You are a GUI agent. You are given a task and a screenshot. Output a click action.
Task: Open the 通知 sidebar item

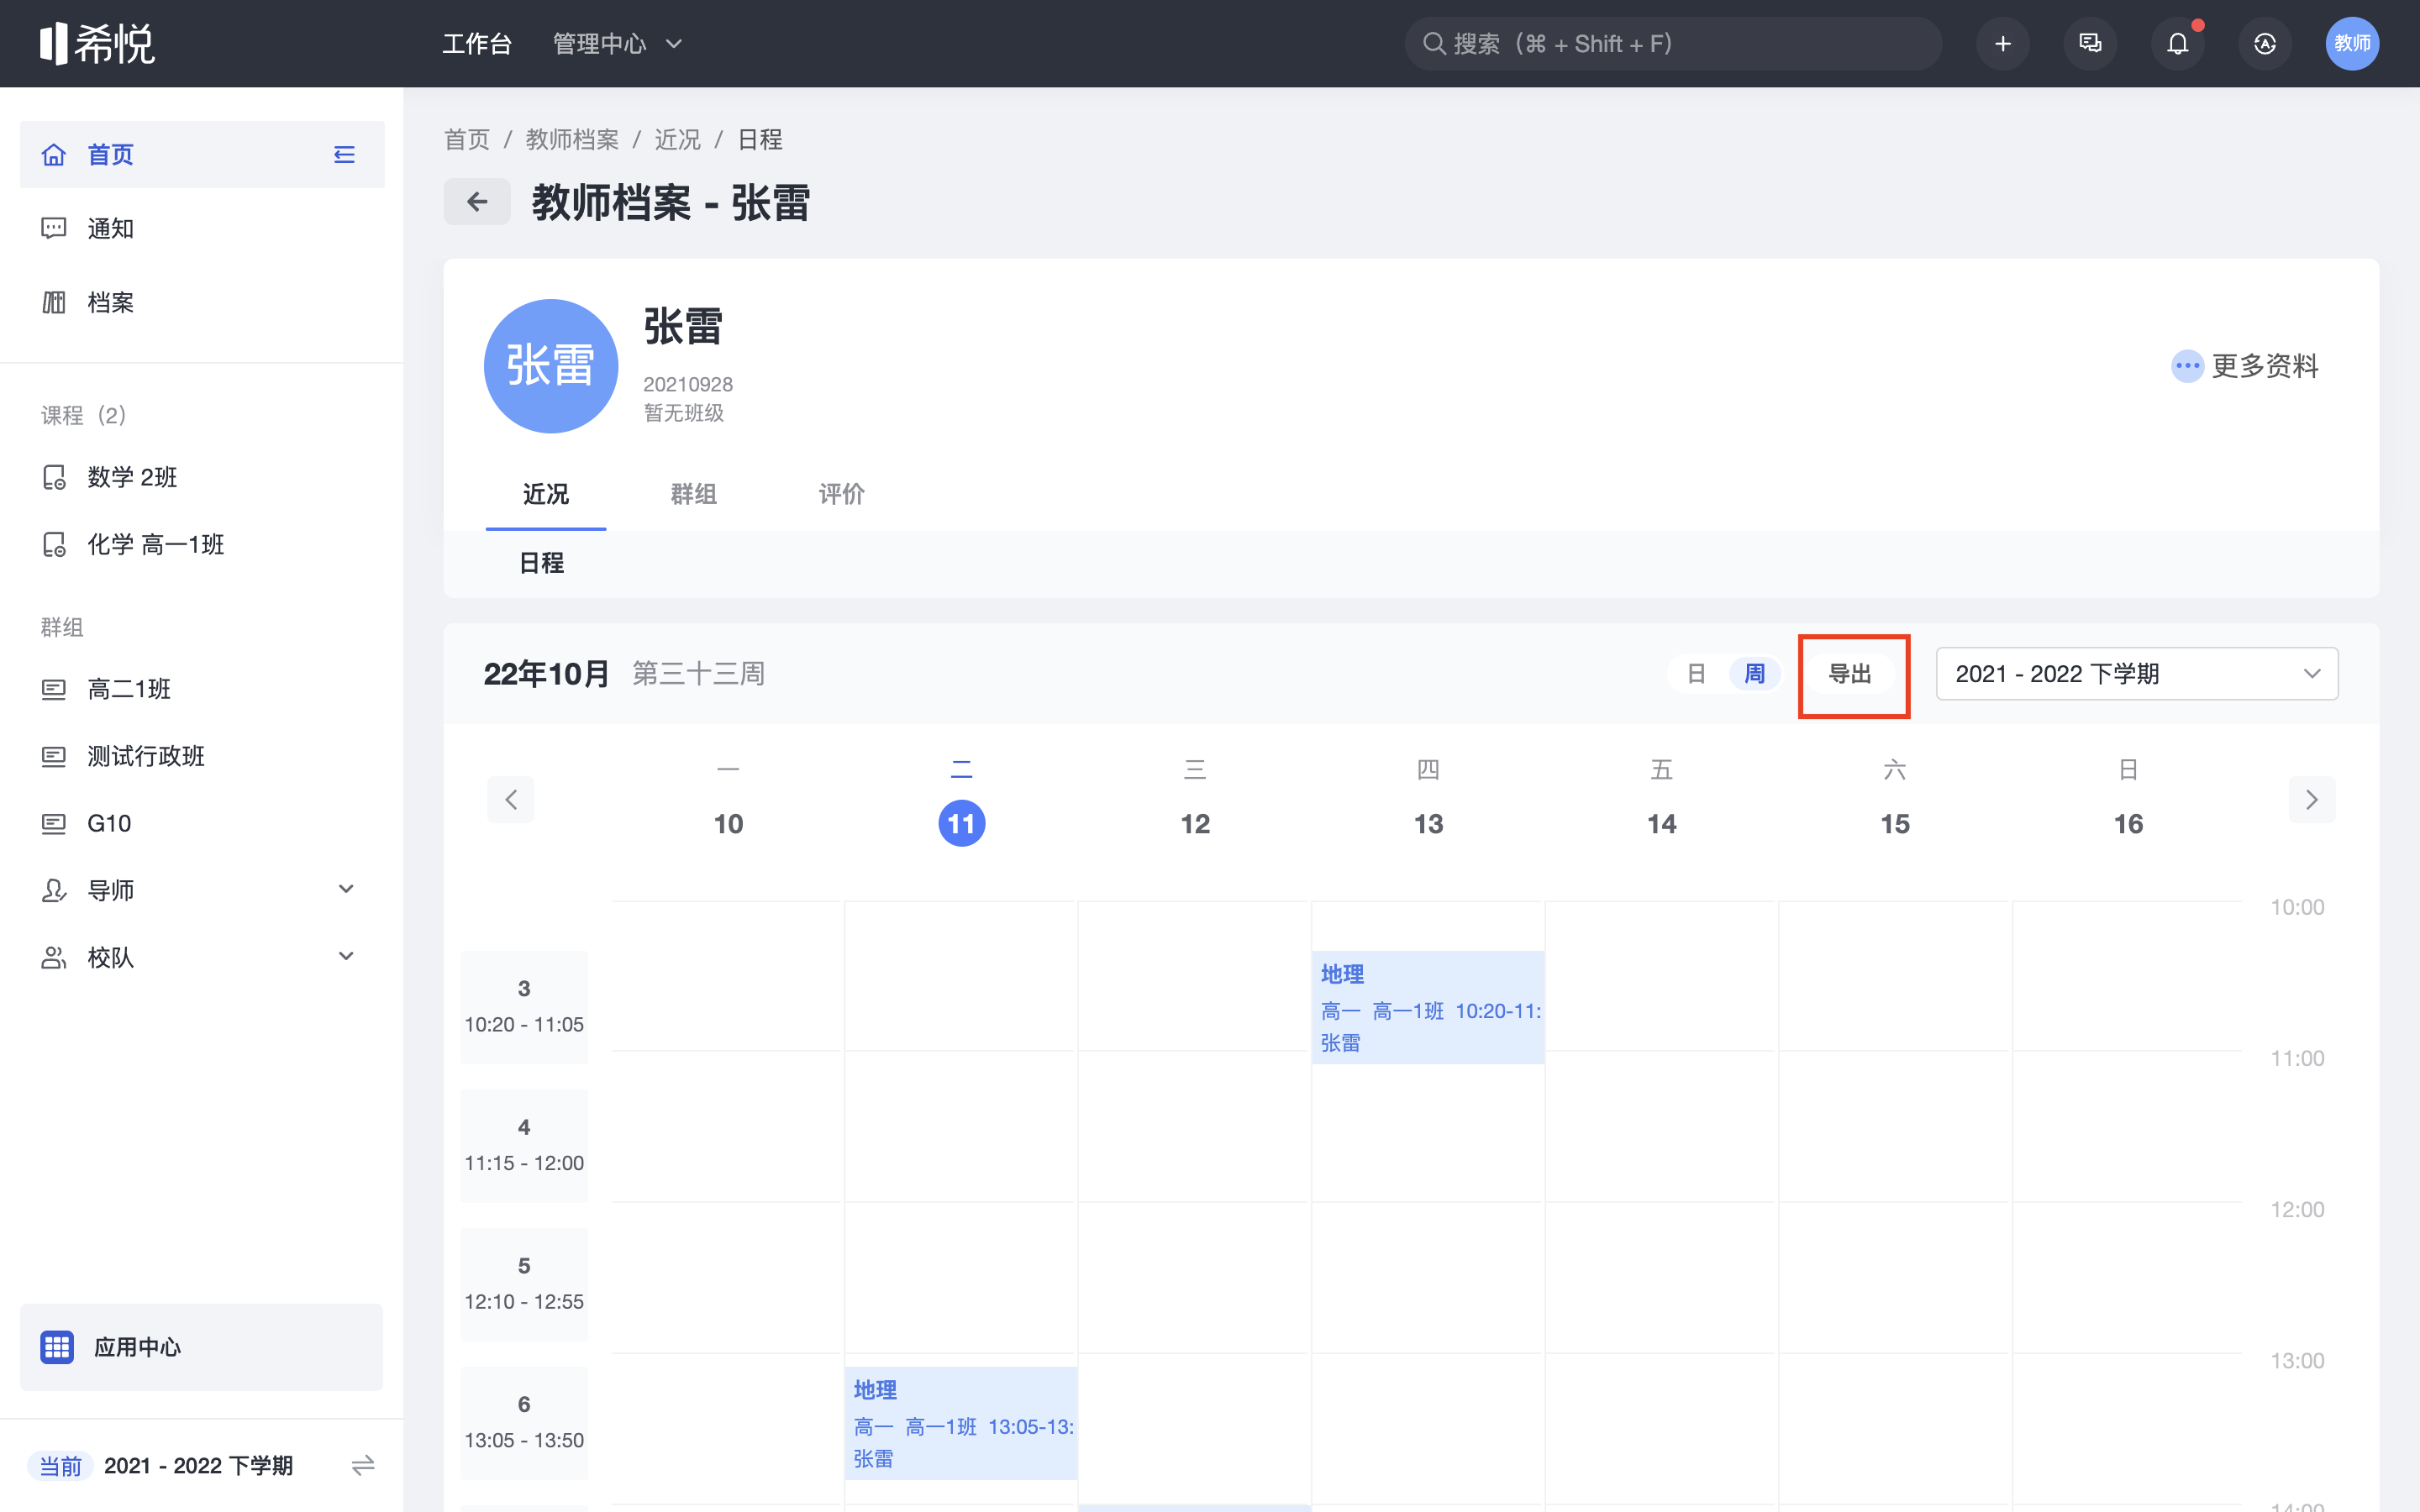202,228
